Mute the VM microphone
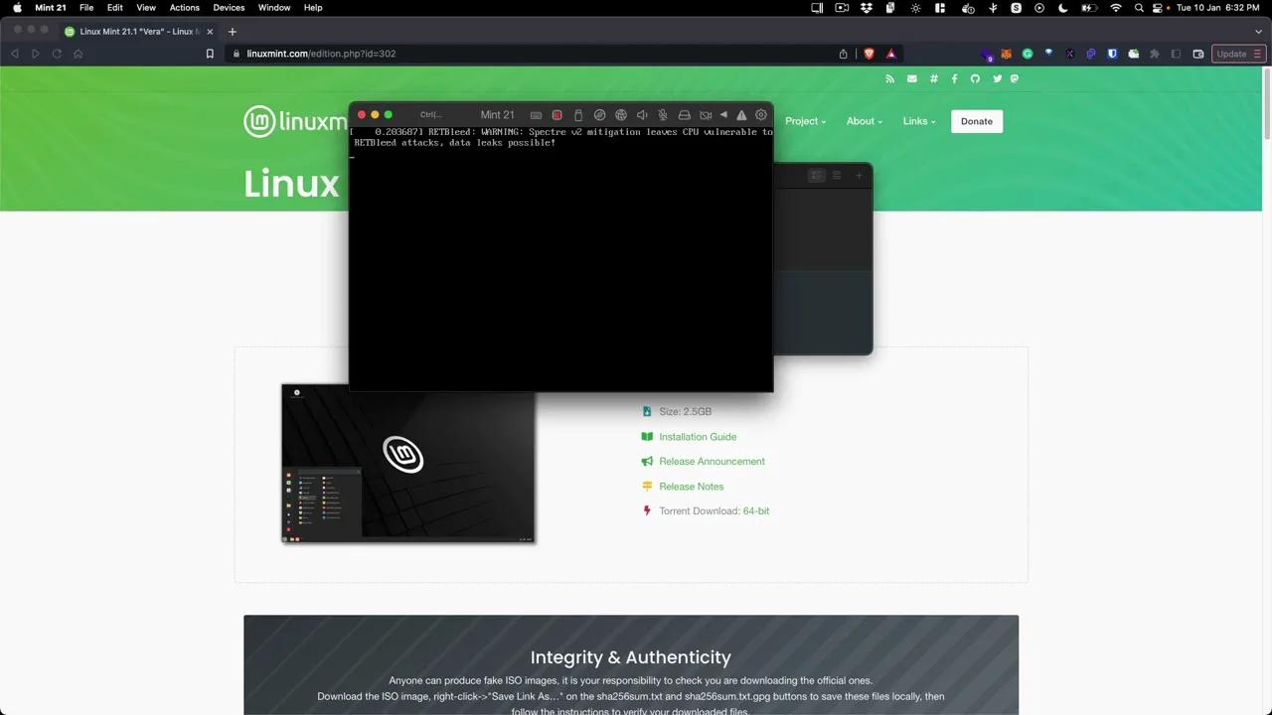 pyautogui.click(x=662, y=114)
